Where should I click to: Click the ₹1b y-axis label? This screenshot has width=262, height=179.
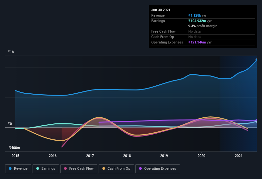point(11,52)
